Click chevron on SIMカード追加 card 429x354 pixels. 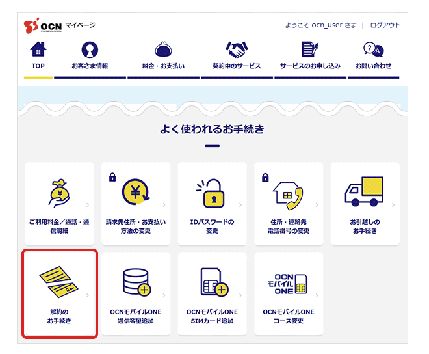click(x=240, y=295)
